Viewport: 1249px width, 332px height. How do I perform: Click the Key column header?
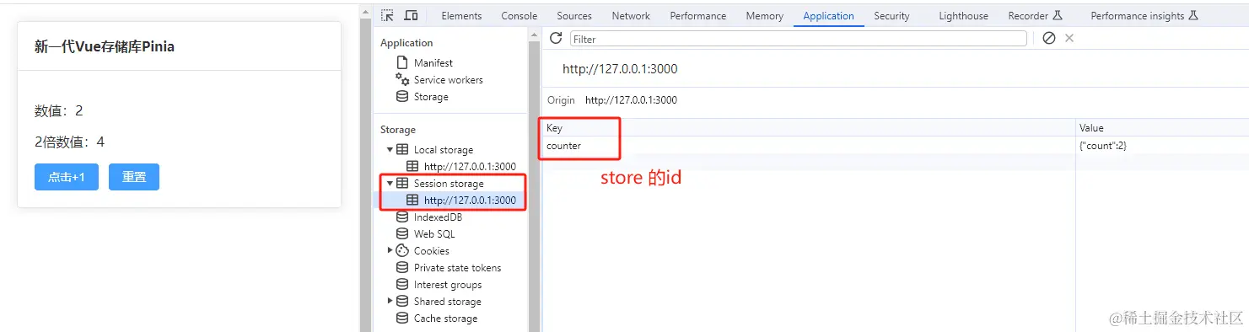808,128
